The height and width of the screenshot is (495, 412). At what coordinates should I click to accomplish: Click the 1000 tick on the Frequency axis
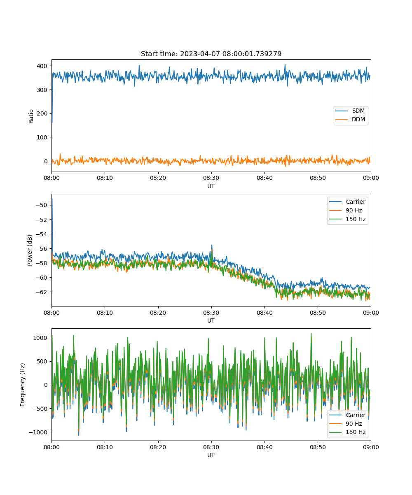pos(41,338)
